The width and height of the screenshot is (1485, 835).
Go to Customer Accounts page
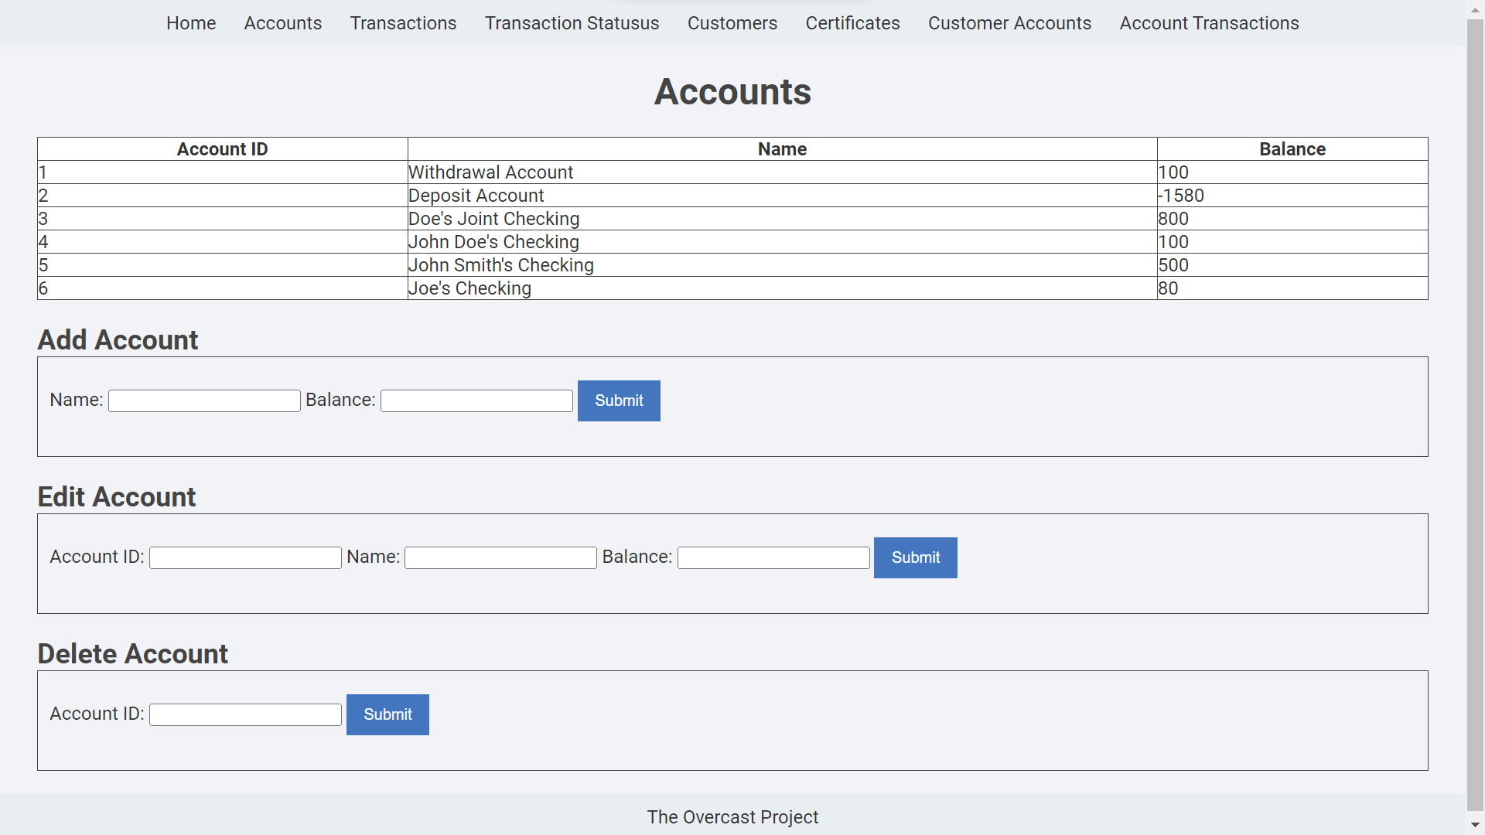tap(1009, 23)
